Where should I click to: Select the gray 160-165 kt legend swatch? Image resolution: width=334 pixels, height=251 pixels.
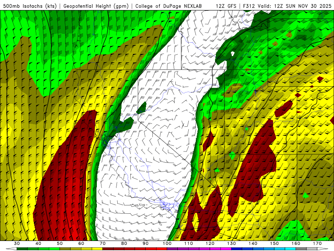(301, 249)
